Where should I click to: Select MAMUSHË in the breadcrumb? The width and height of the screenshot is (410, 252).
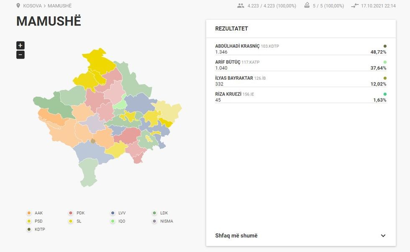[x=59, y=6]
